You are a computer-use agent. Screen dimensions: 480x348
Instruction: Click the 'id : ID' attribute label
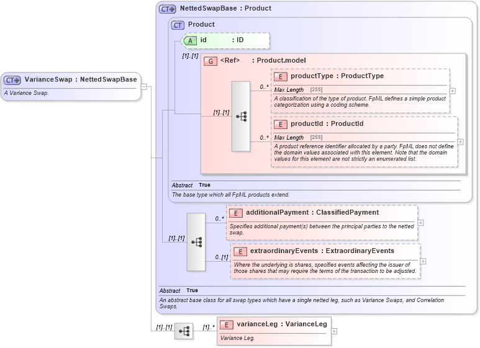(x=222, y=40)
